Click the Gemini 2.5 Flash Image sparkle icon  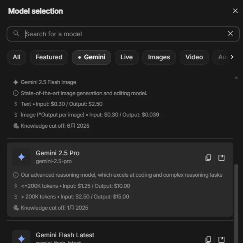tap(16, 82)
